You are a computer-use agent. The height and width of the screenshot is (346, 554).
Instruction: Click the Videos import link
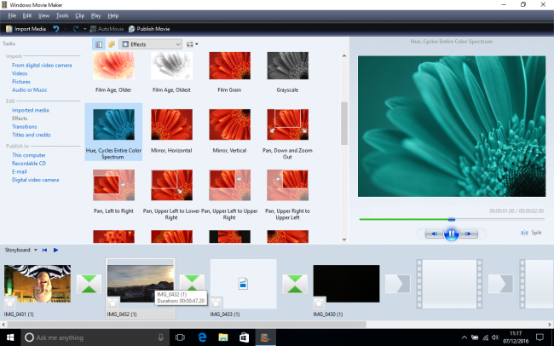tap(20, 73)
